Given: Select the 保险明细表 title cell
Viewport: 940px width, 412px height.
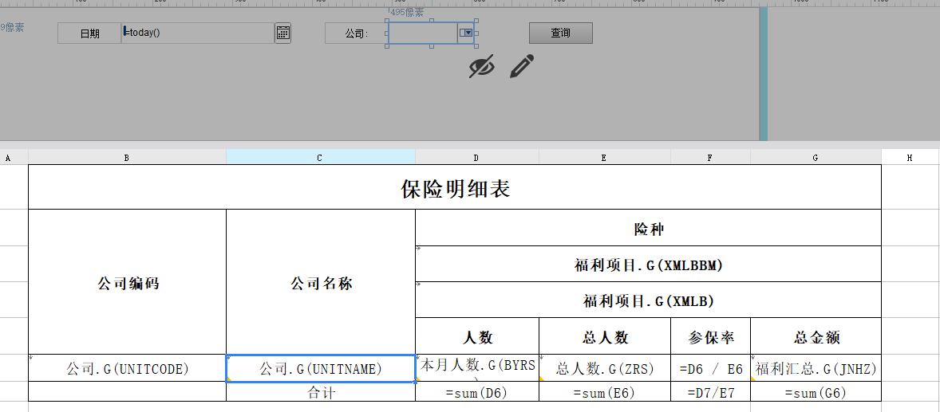Looking at the screenshot, I should [455, 187].
